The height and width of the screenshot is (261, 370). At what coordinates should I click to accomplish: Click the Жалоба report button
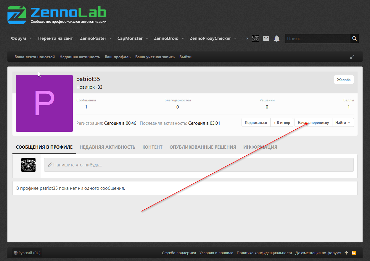click(344, 80)
